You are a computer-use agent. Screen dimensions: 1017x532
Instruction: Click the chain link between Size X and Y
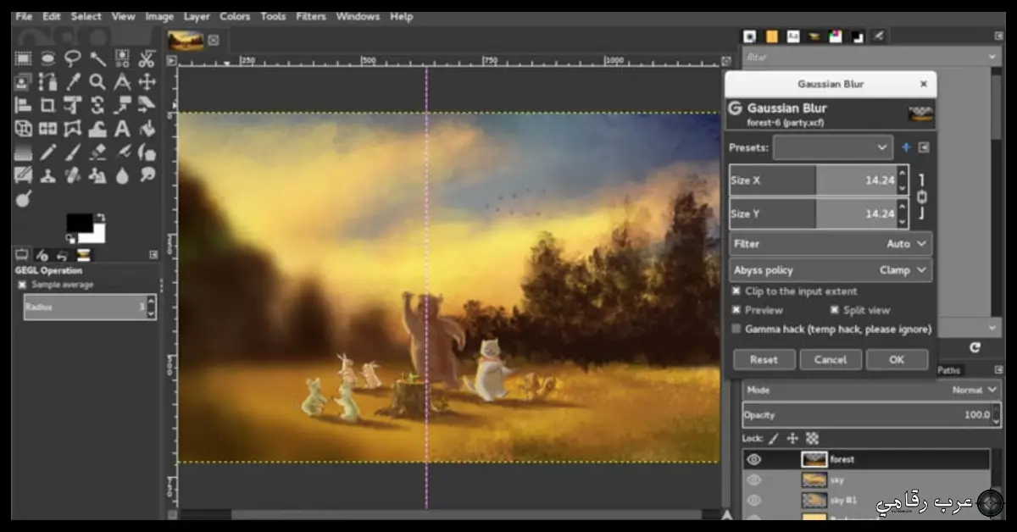(922, 197)
